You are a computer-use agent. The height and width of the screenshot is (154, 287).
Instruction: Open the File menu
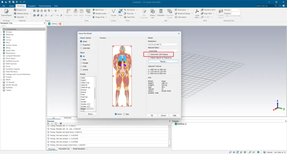pyautogui.click(x=4, y=6)
